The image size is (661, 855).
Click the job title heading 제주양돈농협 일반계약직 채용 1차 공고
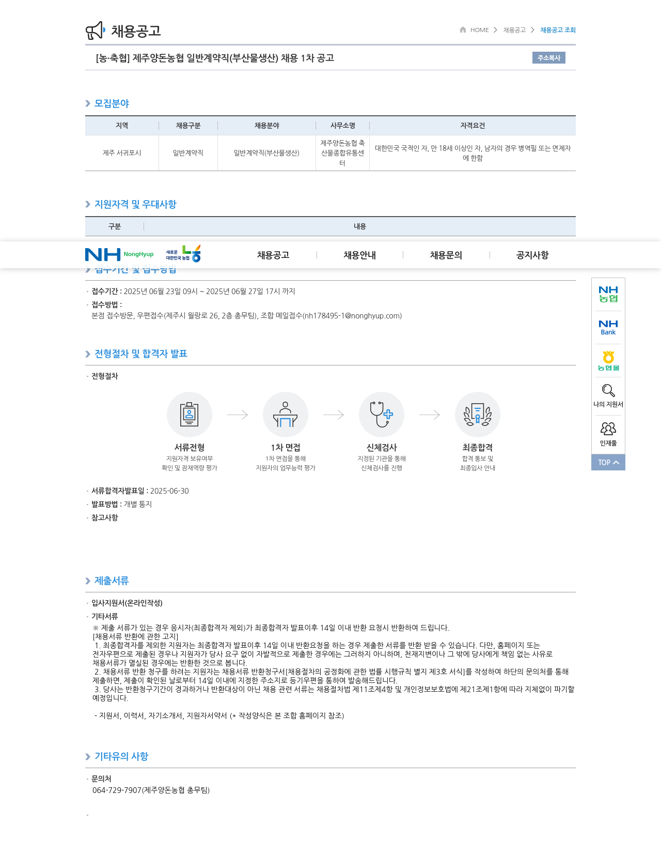[215, 58]
